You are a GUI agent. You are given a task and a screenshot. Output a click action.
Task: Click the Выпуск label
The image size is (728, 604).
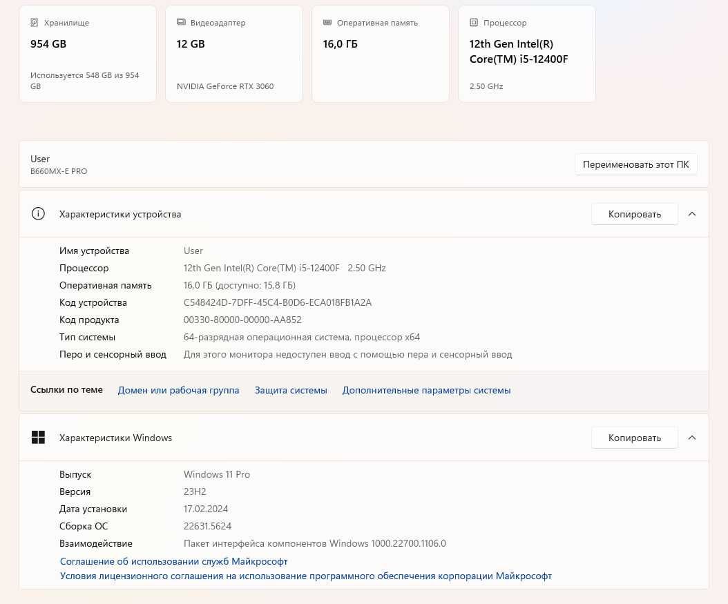pos(75,474)
